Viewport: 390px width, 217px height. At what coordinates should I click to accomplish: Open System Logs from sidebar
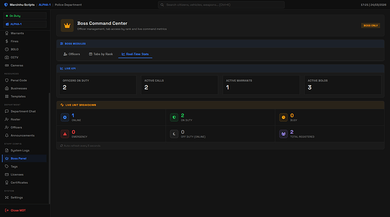(24, 150)
